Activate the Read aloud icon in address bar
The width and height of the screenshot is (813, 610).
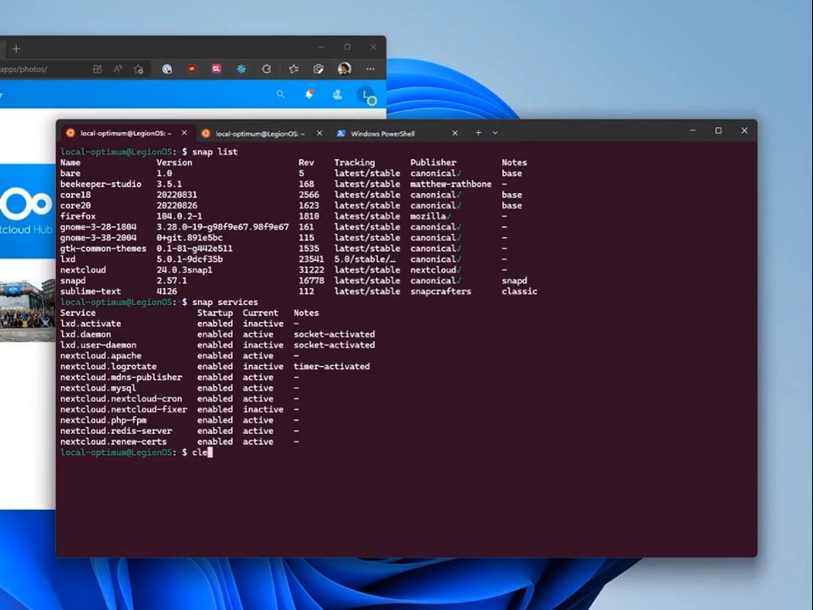[x=118, y=69]
